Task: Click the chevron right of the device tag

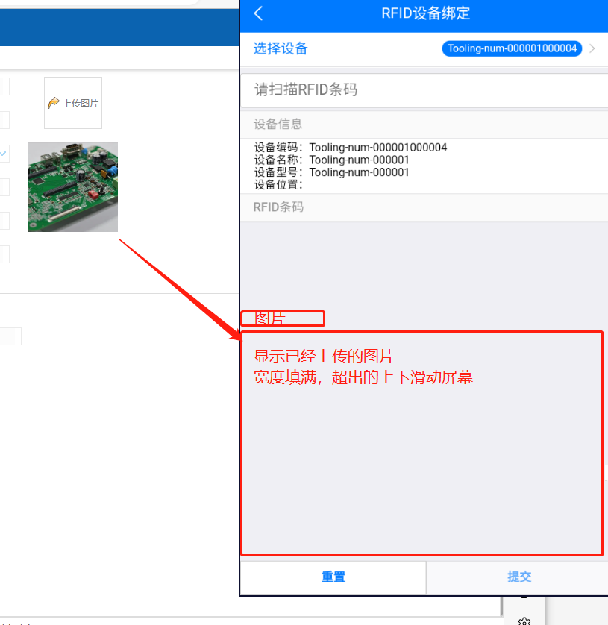Action: [592, 48]
